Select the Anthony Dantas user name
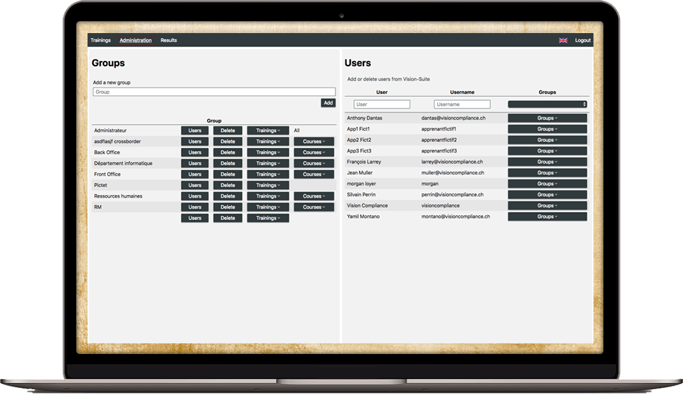The image size is (683, 415). (x=364, y=118)
